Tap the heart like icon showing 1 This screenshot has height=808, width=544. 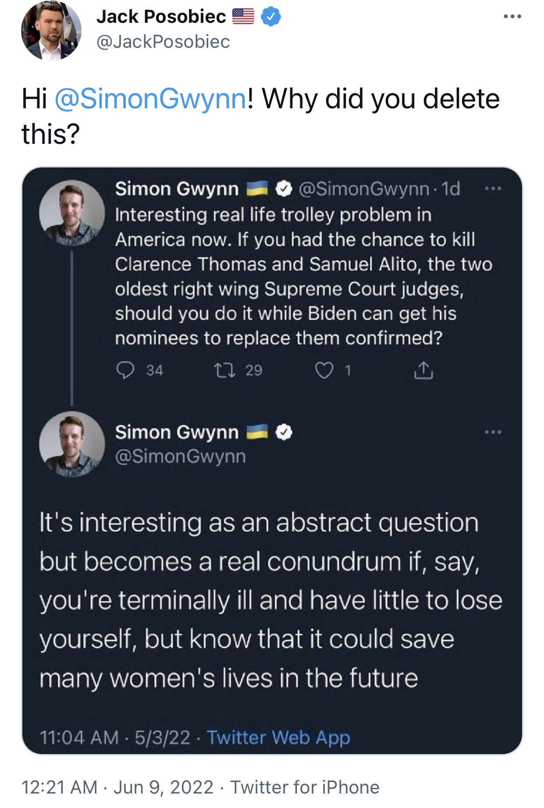[x=324, y=371]
